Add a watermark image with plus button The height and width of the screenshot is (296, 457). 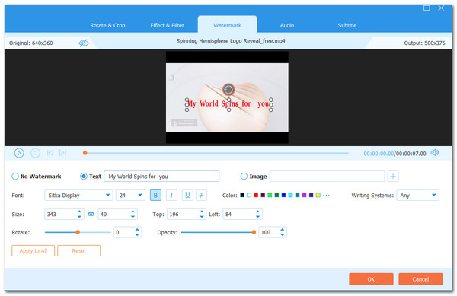[x=393, y=176]
